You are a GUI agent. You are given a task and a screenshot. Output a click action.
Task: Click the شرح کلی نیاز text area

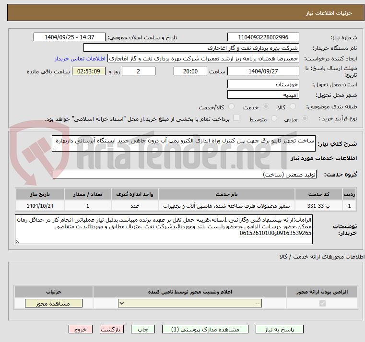tap(183, 143)
